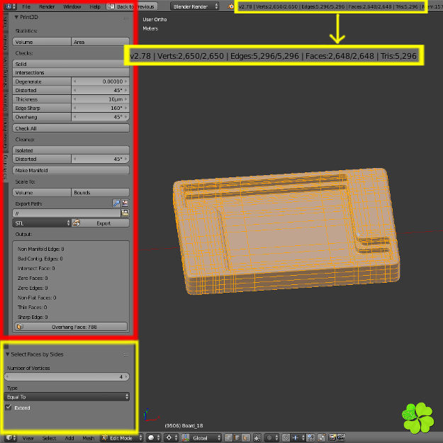443x443 pixels.
Task: Open the snap element type selector
Action: 298,437
